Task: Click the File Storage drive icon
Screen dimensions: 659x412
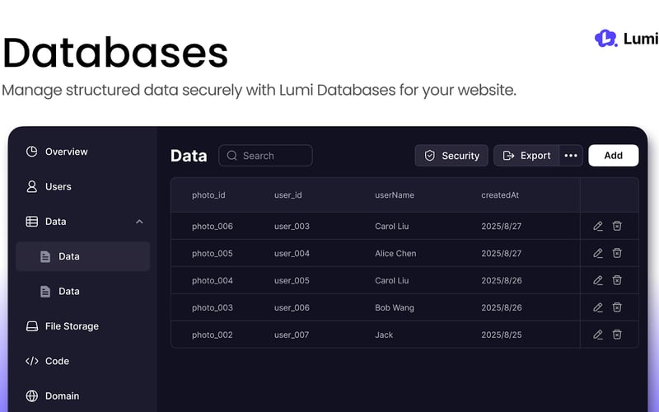Action: pyautogui.click(x=31, y=325)
